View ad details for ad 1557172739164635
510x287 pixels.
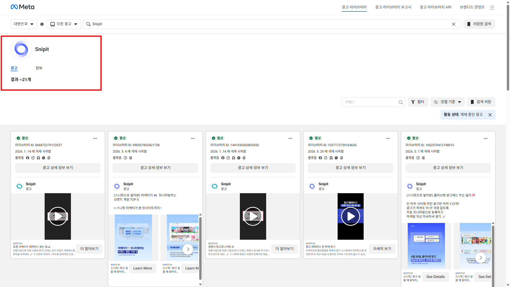(351, 168)
